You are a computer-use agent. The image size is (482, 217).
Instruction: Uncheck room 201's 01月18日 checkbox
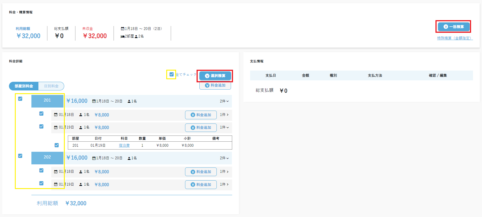click(x=41, y=114)
